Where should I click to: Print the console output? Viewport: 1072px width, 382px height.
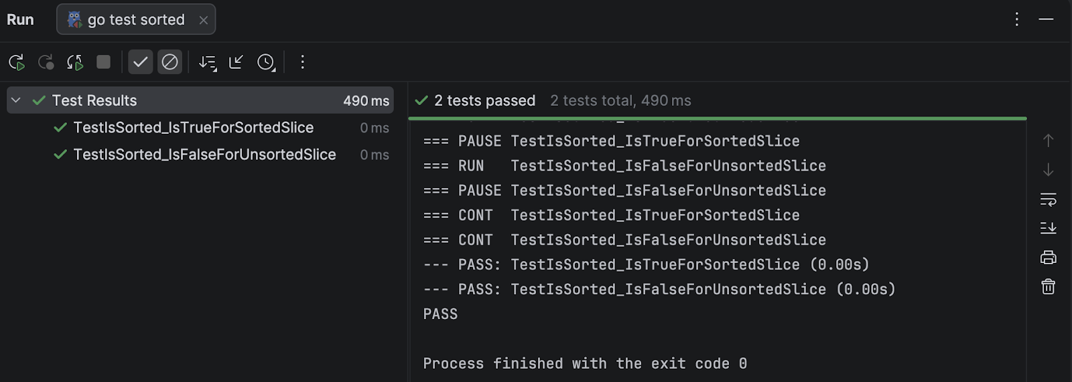coord(1048,258)
